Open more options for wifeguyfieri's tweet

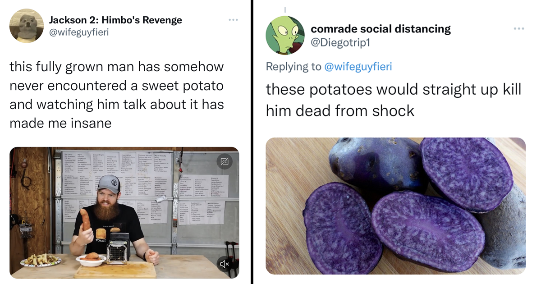[233, 20]
